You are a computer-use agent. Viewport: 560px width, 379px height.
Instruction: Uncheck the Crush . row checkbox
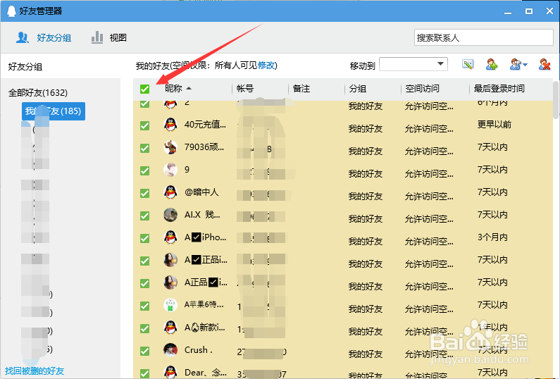point(144,351)
